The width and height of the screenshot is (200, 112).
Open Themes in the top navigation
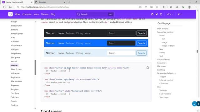click(x=45, y=14)
